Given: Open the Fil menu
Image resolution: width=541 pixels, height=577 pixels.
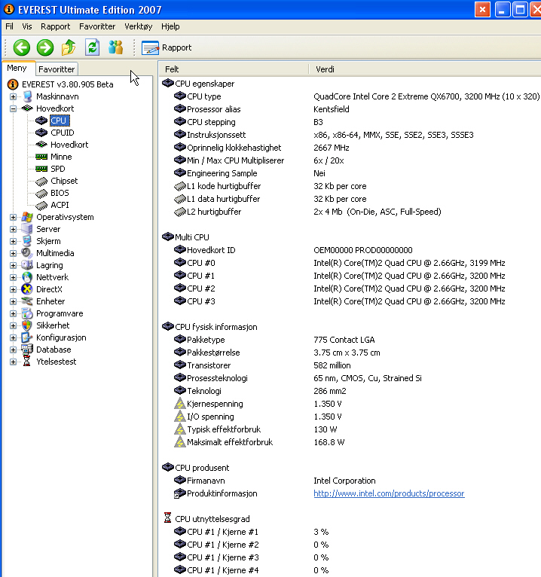Looking at the screenshot, I should (9, 26).
